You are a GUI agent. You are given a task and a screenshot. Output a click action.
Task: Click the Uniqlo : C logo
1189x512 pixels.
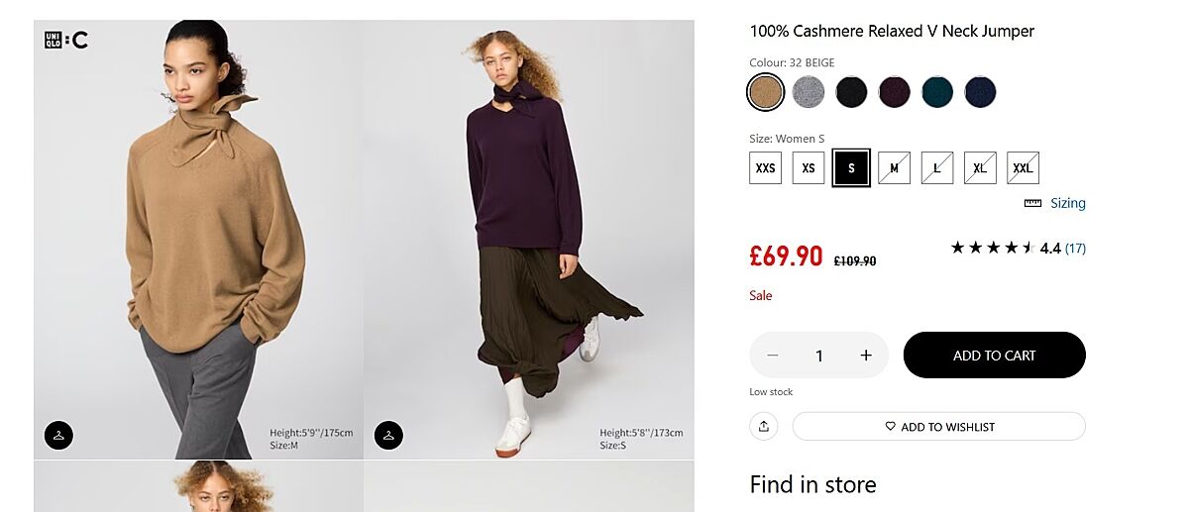[x=66, y=41]
